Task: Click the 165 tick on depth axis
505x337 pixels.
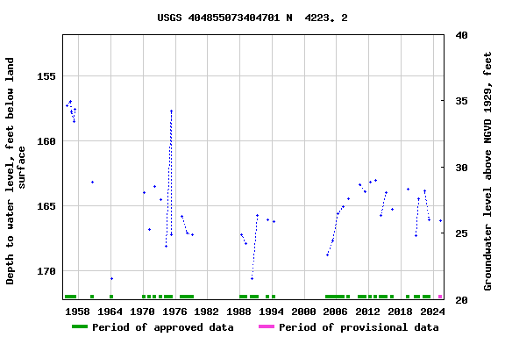Action: [46, 206]
